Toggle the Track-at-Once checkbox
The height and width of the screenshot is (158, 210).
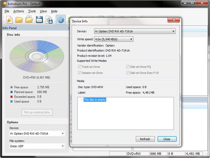click(x=79, y=67)
